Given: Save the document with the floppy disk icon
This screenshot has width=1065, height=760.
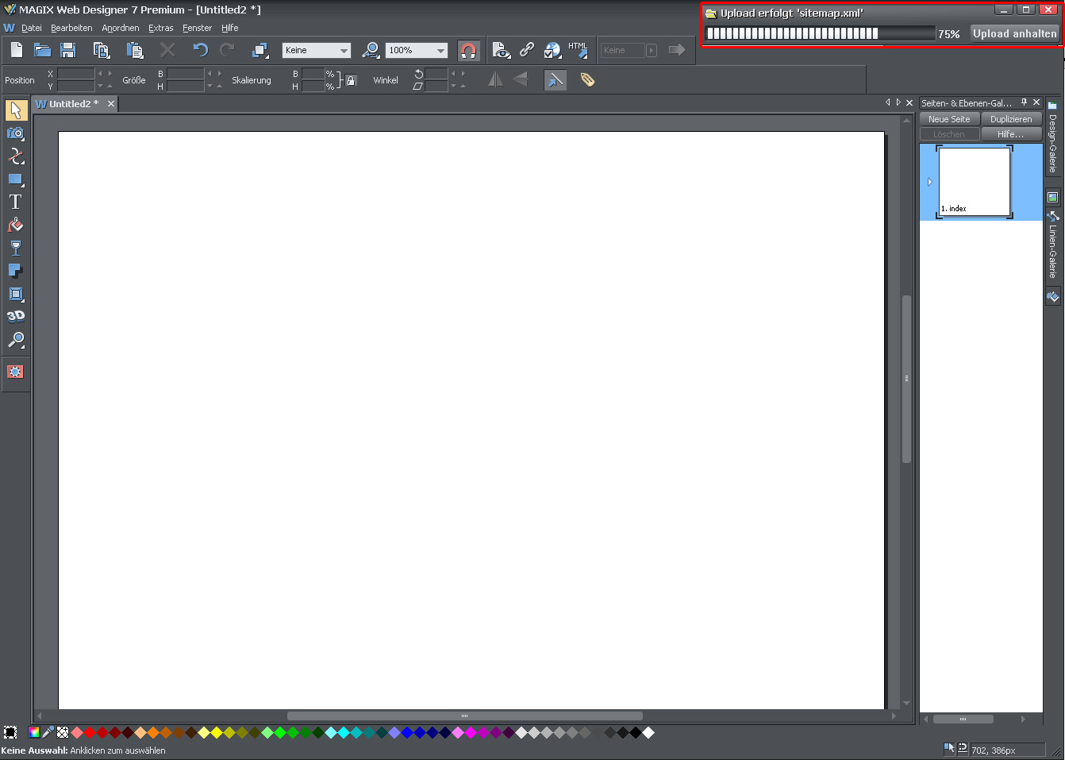Looking at the screenshot, I should pos(68,50).
